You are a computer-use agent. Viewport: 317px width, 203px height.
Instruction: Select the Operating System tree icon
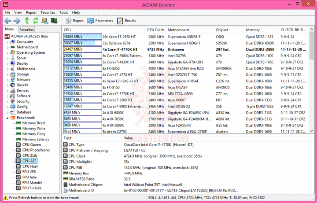(x=13, y=52)
